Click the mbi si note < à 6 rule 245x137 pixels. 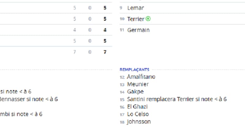coord(21,114)
